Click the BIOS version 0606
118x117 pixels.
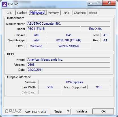(68, 65)
